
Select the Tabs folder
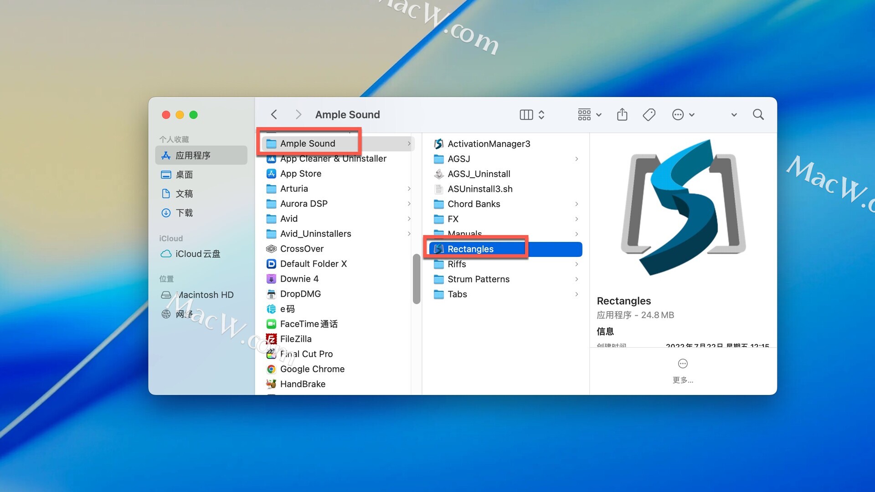(505, 294)
